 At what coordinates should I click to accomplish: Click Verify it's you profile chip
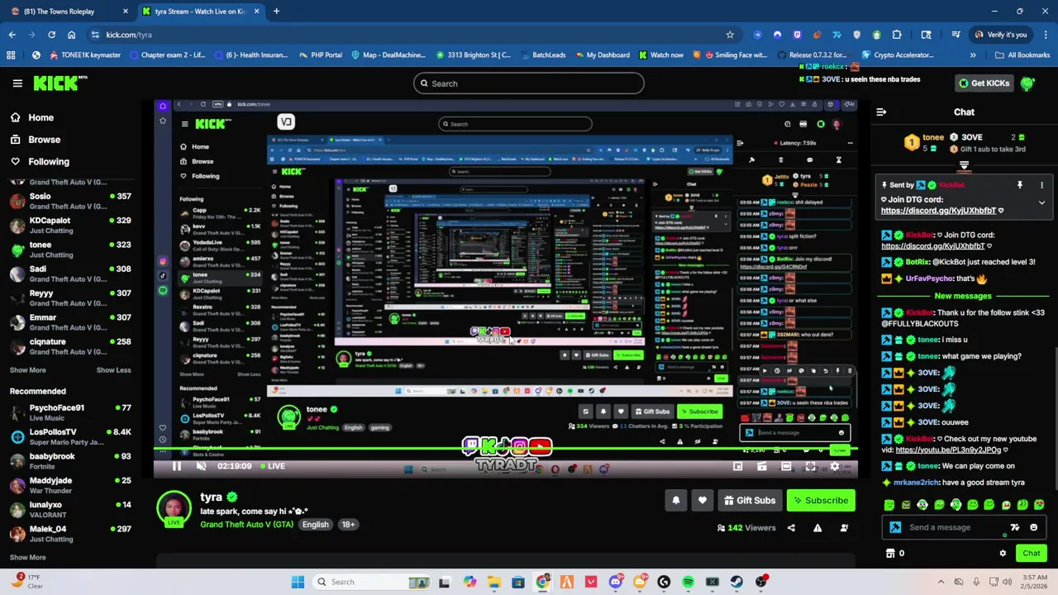click(x=1001, y=35)
